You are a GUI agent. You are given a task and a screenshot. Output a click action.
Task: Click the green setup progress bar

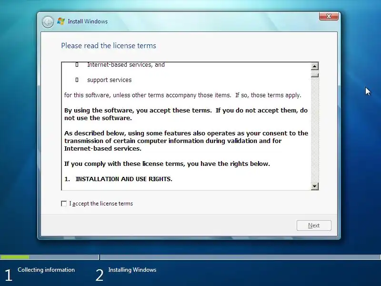click(15, 257)
